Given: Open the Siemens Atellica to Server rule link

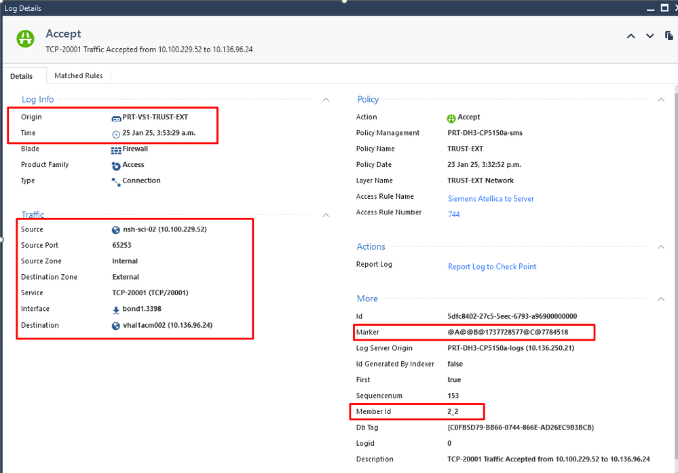Looking at the screenshot, I should click(x=491, y=199).
